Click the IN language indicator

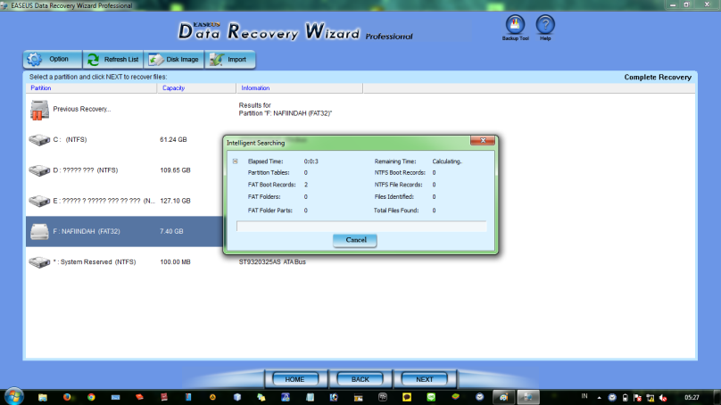(x=584, y=396)
